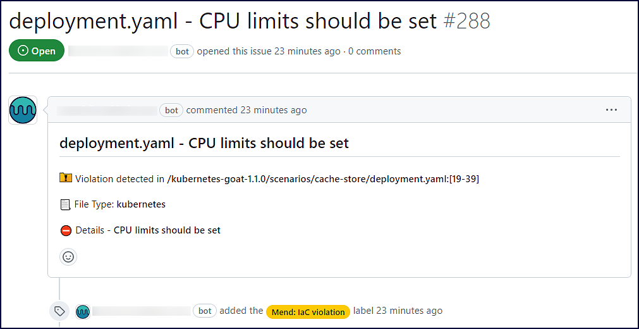The width and height of the screenshot is (639, 329).
Task: Open the Mend: IaC violation label
Action: point(308,312)
